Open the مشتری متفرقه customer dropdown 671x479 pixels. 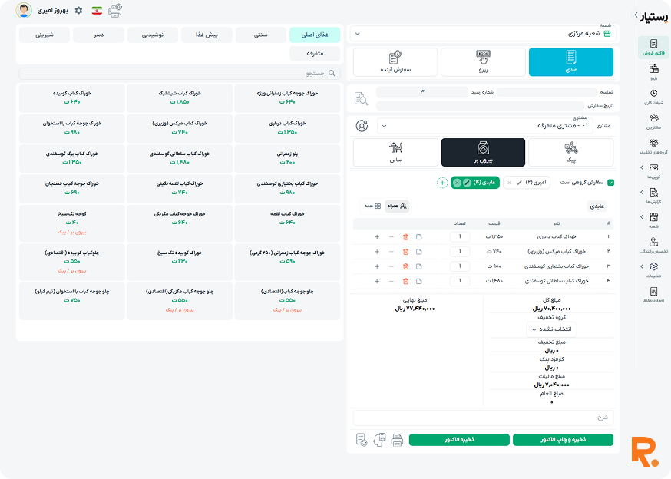[x=485, y=126]
